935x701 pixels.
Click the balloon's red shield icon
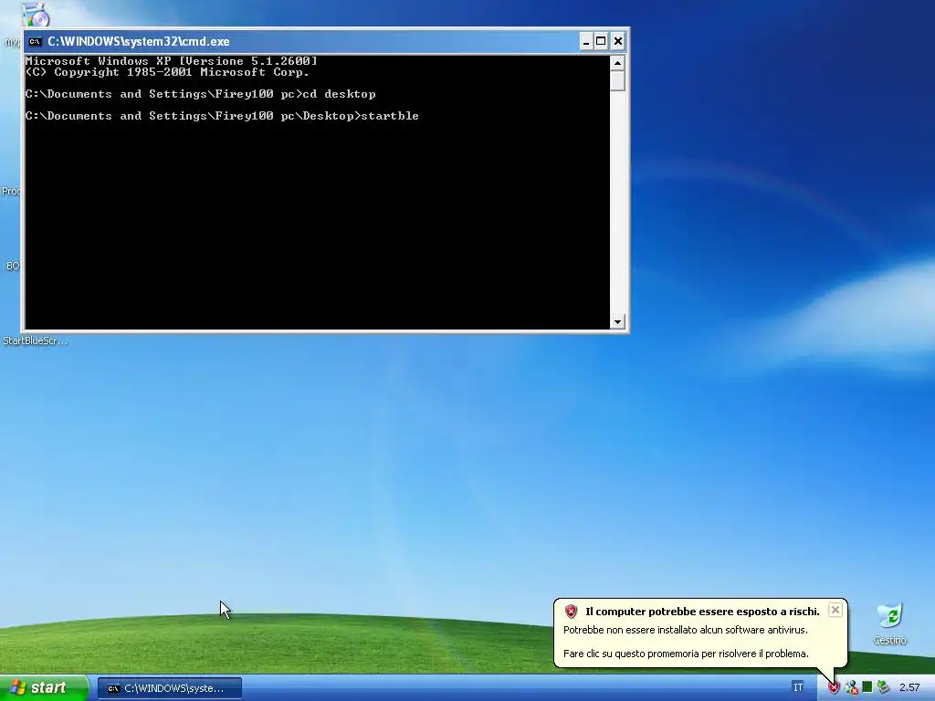click(x=572, y=612)
